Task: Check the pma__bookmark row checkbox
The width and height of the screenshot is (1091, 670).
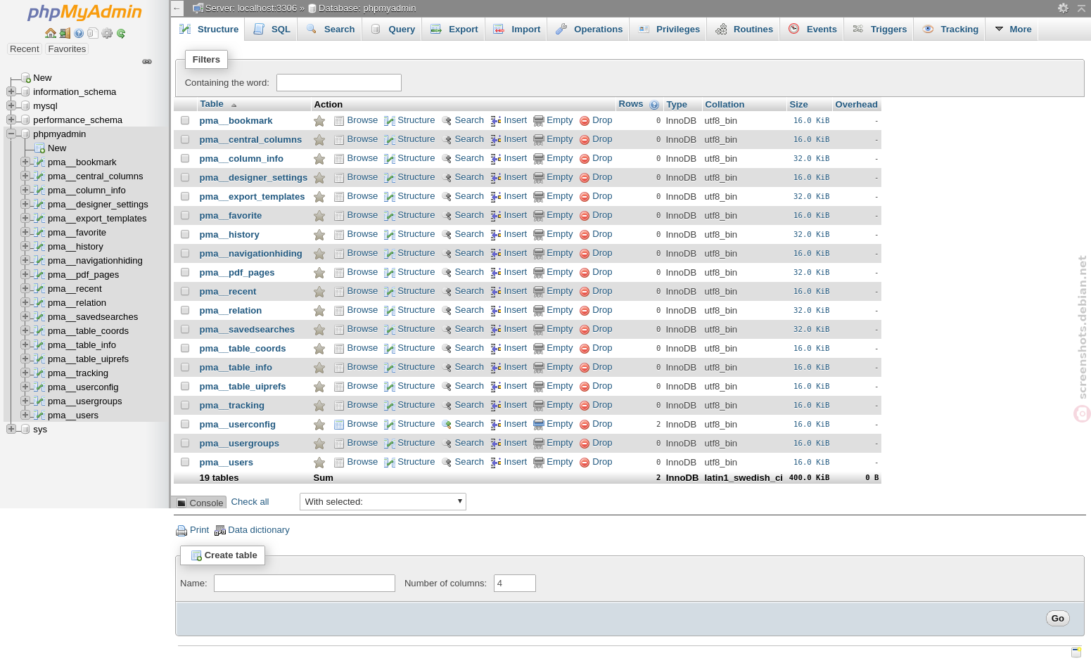Action: click(x=185, y=120)
